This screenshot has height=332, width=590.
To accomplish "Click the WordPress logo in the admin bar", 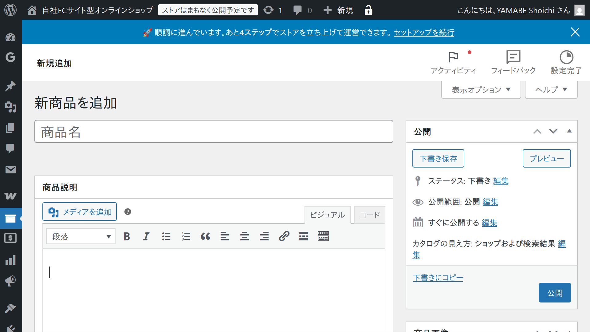I will 11,10.
